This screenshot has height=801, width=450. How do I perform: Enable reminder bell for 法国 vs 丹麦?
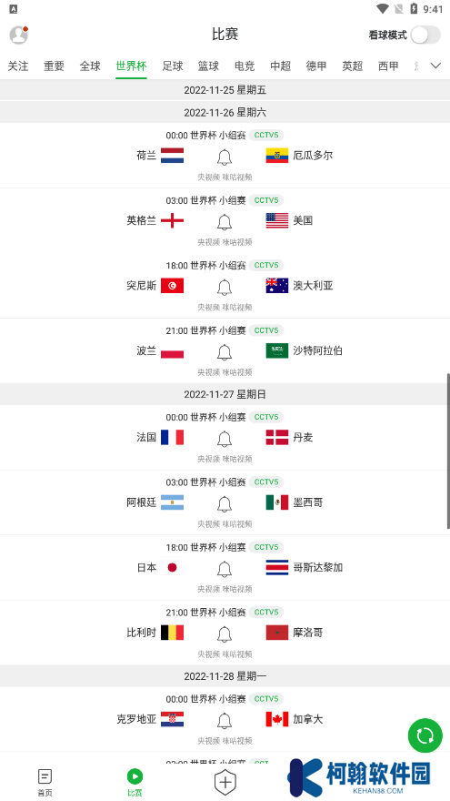(225, 440)
